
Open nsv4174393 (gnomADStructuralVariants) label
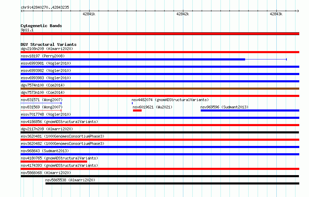point(59,165)
